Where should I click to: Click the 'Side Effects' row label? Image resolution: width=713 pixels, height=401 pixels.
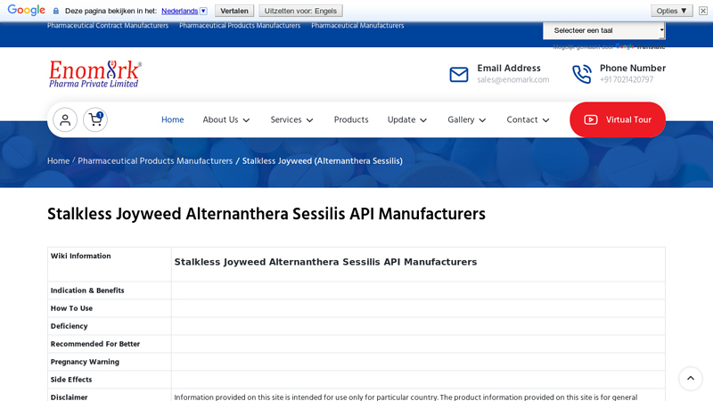coord(71,380)
